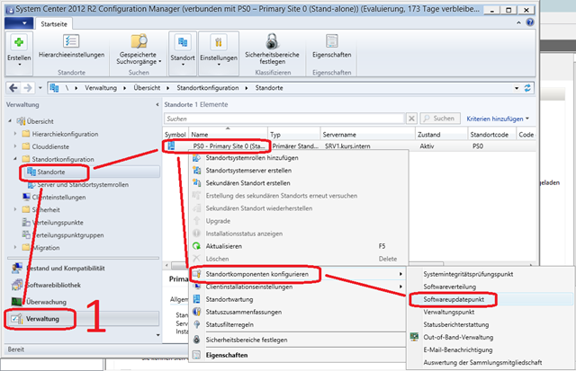Sort by the Standortcode column header
This screenshot has width=576, height=371.
492,135
